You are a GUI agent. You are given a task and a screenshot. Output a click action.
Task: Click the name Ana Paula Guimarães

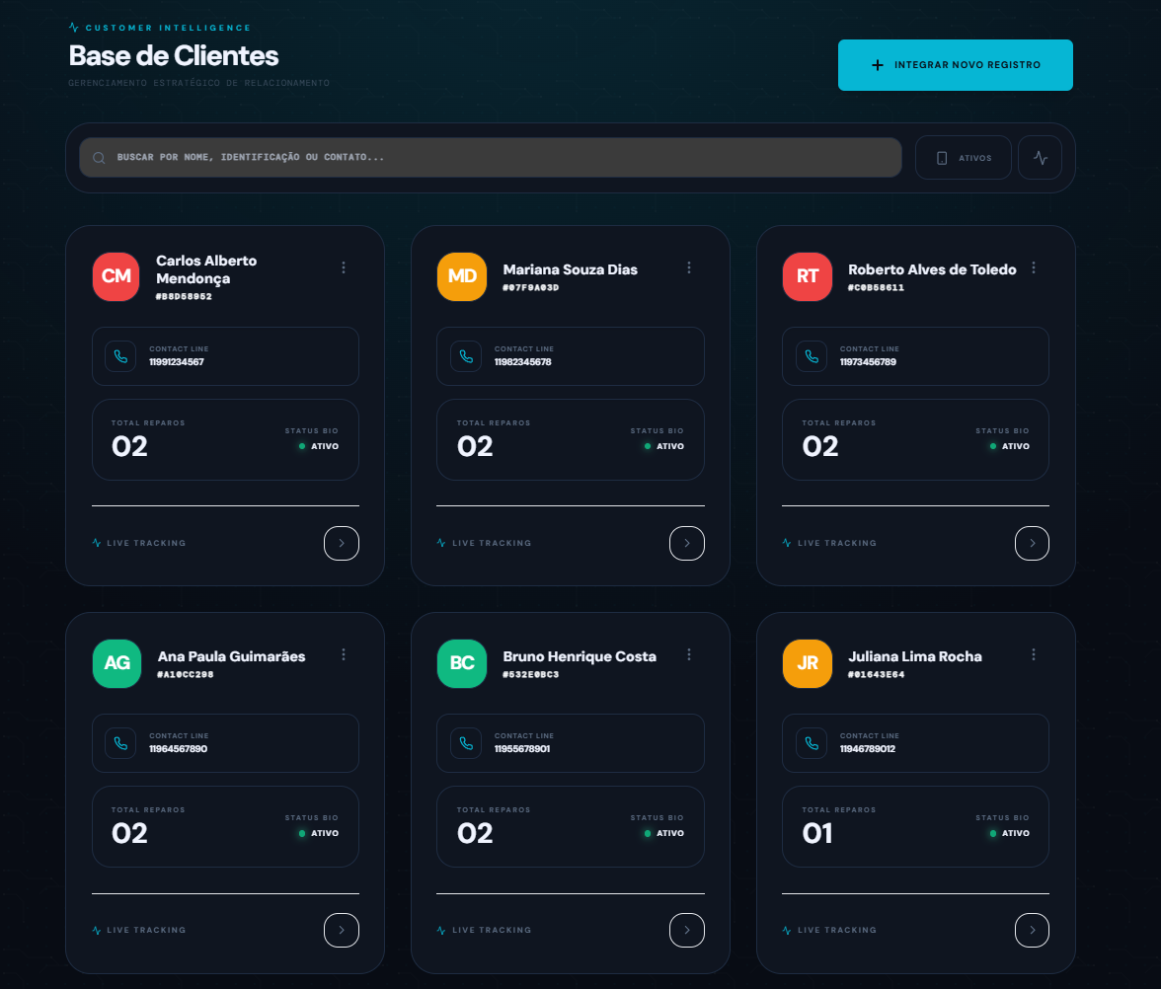pos(231,656)
